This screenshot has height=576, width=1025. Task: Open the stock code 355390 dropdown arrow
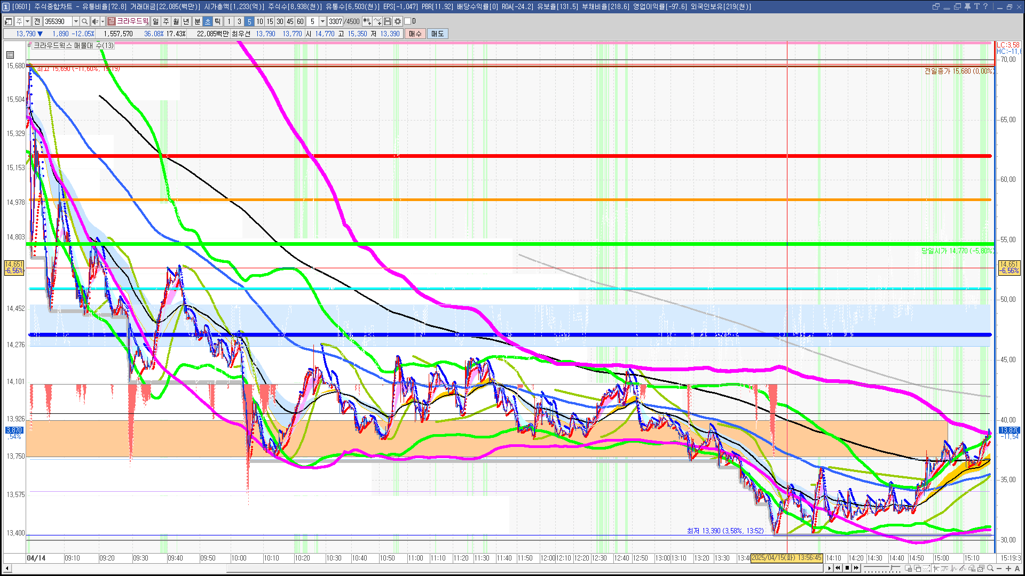76,21
